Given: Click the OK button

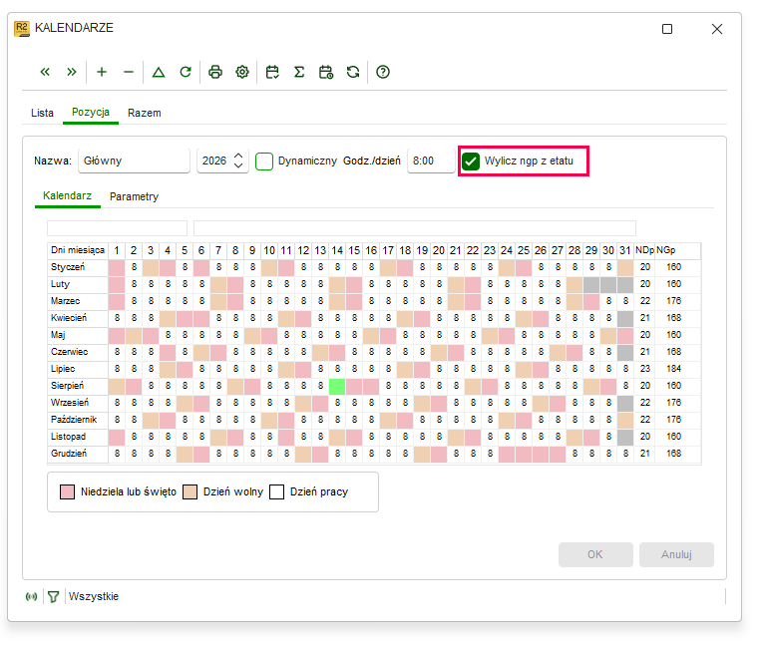Looking at the screenshot, I should (595, 555).
